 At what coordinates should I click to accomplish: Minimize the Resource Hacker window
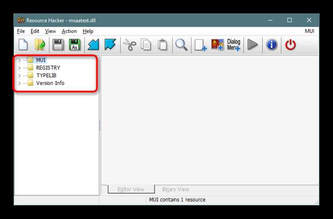tap(270, 20)
